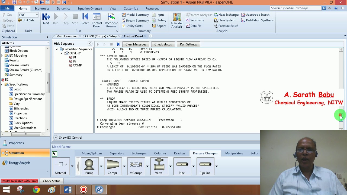Open Model Summary
The width and height of the screenshot is (347, 195).
pyautogui.click(x=135, y=15)
